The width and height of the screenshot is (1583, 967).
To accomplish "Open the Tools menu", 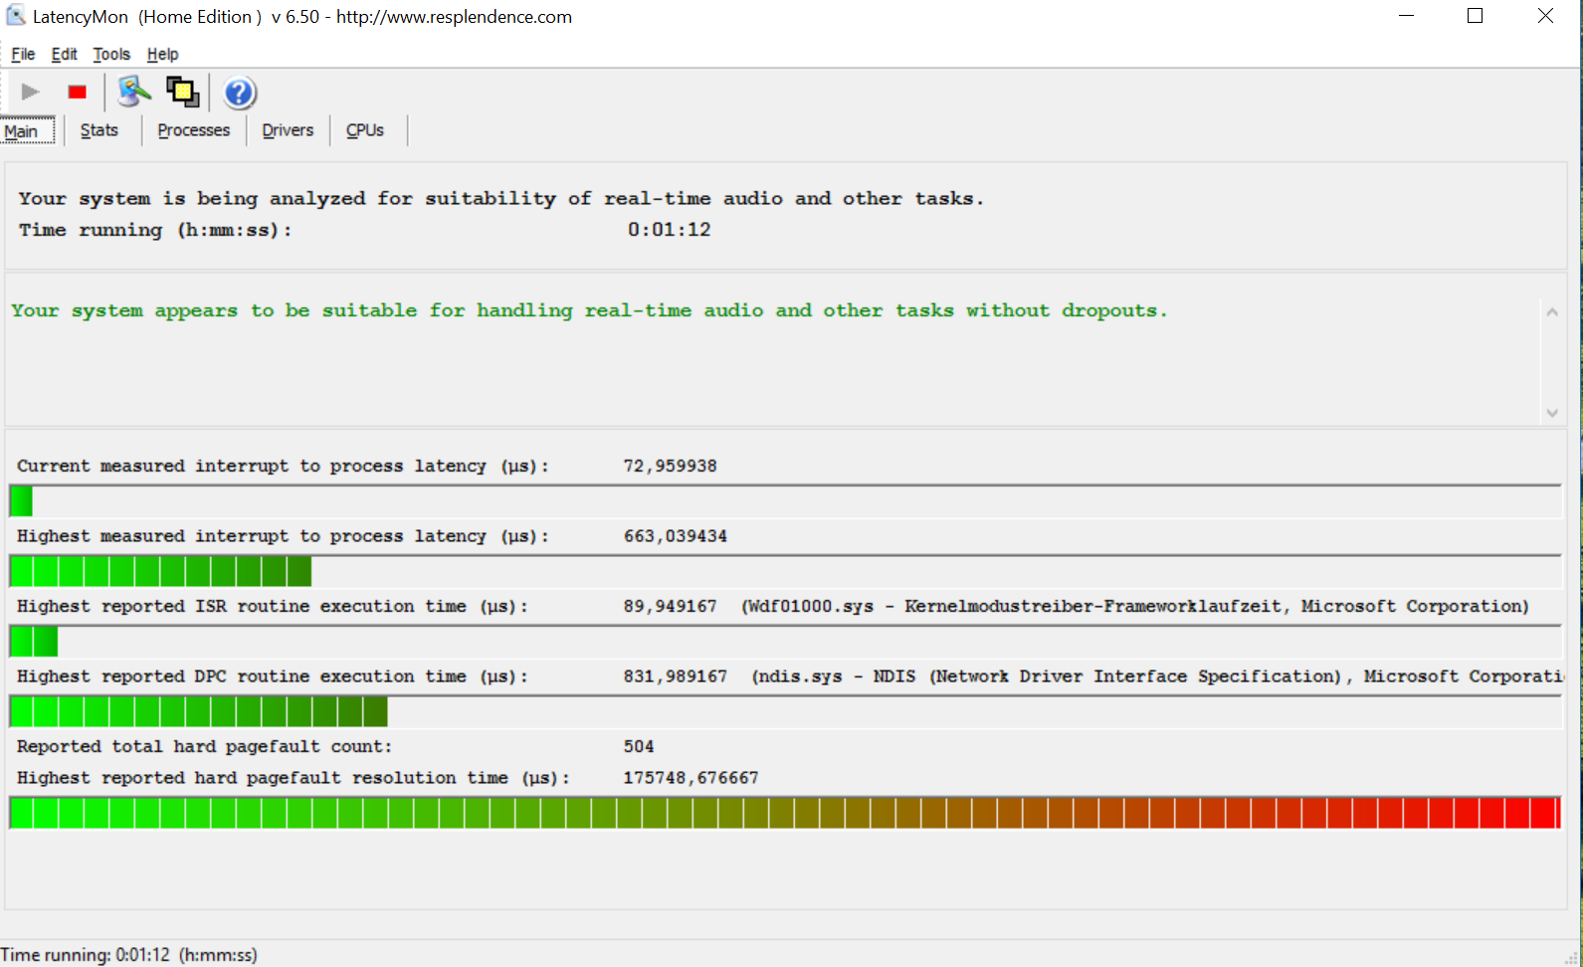I will coord(111,55).
